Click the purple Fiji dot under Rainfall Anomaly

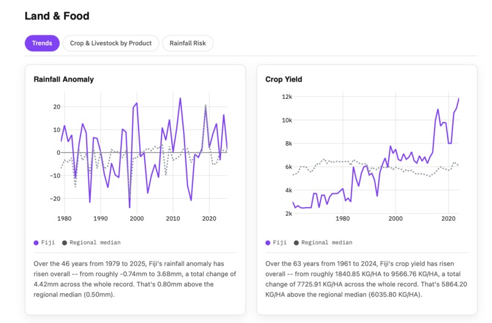[36, 243]
